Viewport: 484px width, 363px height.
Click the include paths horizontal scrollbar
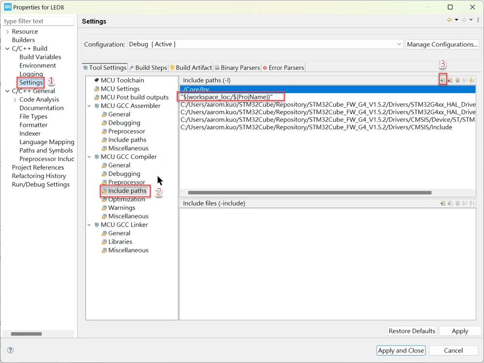[310, 193]
